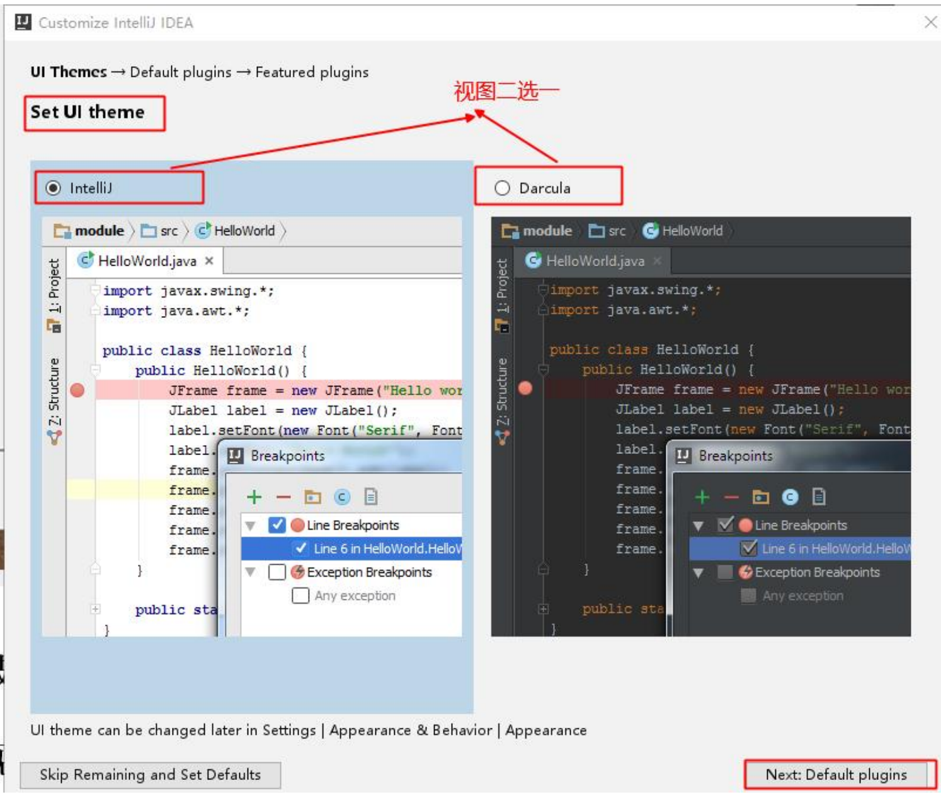
Task: Collapse Exception Breakpoints tree in light preview
Action: coord(251,572)
